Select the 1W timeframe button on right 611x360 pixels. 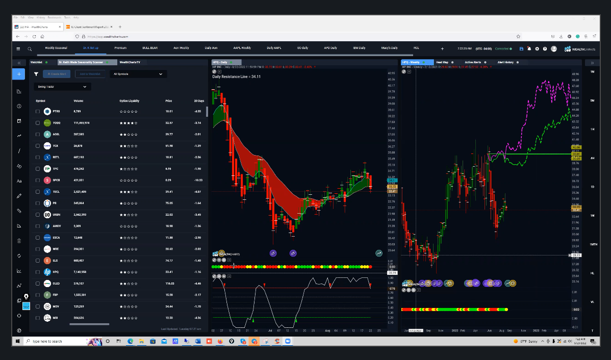(592, 216)
